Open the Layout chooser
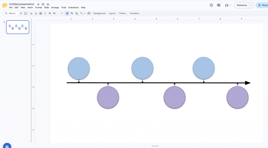This screenshot has height=148, width=268. coord(112,13)
